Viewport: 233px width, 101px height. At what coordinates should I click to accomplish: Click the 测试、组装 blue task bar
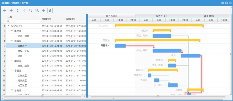click(x=162, y=36)
